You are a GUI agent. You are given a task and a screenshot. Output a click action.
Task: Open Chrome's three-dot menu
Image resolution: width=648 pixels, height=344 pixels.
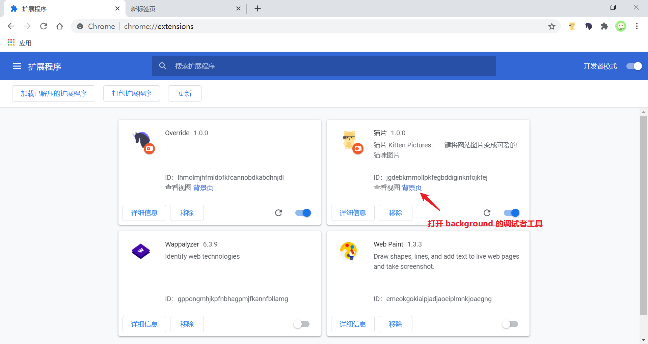tap(637, 26)
